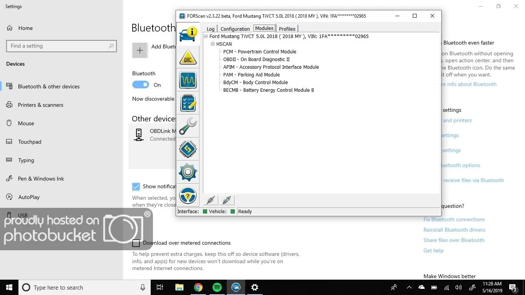Uncheck the Show notifications checkbox
Image resolution: width=525 pixels, height=295 pixels.
pos(136,187)
